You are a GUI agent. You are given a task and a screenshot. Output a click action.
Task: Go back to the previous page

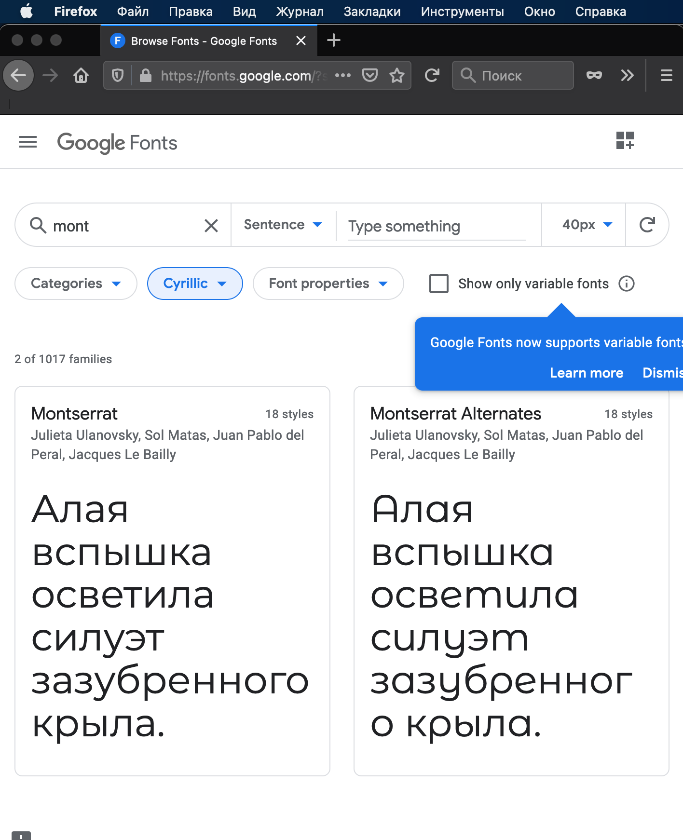pyautogui.click(x=19, y=75)
